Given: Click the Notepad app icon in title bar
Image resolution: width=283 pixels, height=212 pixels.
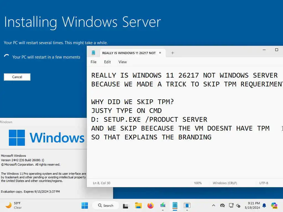Looking at the screenshot, I should click(x=93, y=53).
